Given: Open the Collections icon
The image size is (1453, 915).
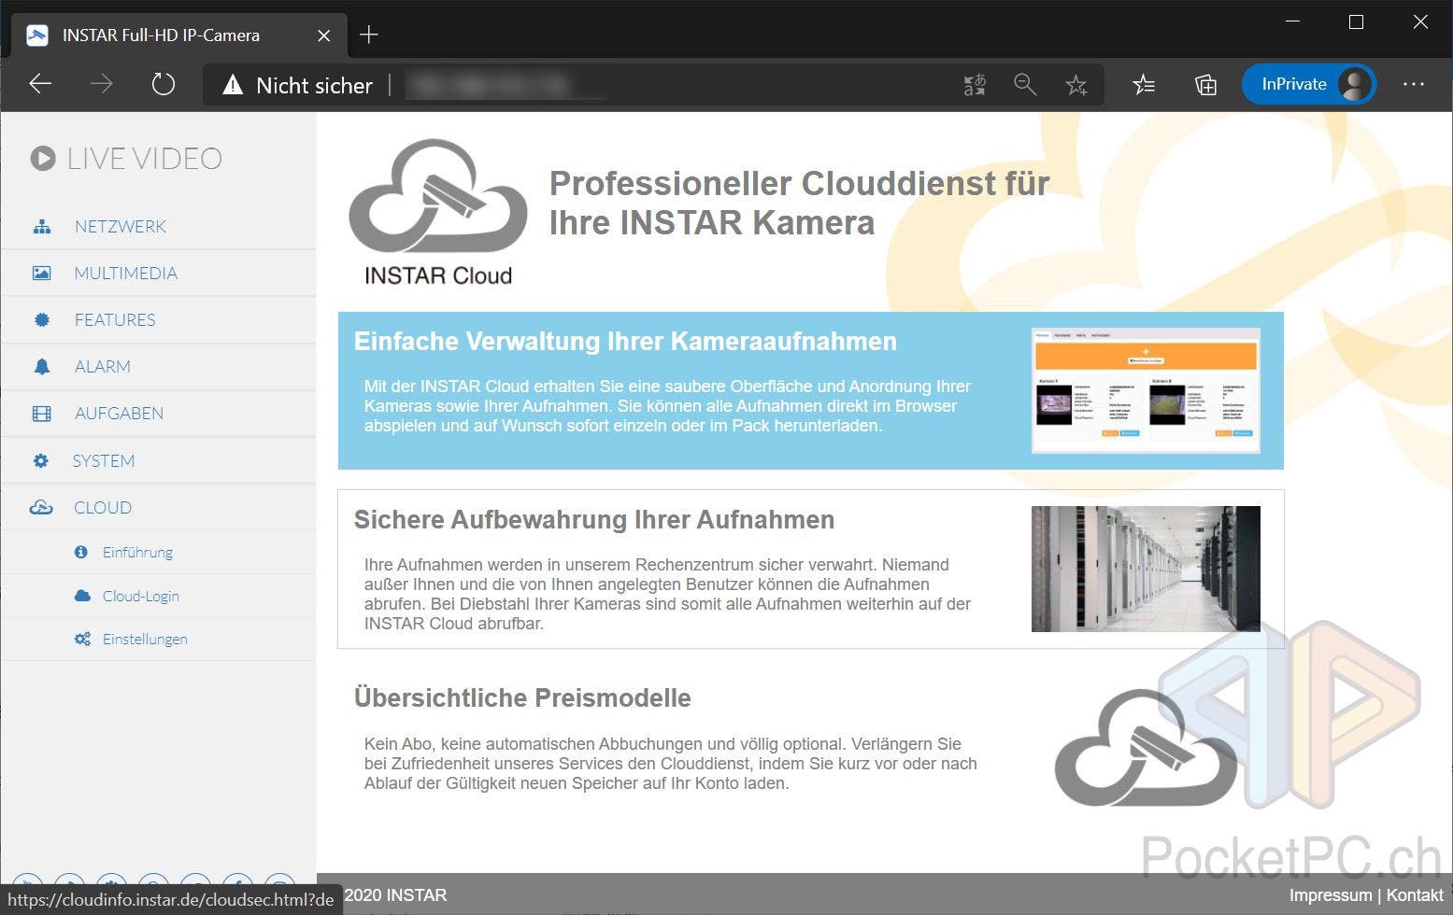Looking at the screenshot, I should [x=1205, y=85].
